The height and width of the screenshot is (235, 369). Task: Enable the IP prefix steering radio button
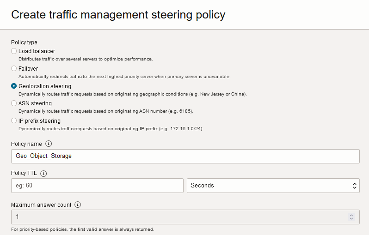coord(14,121)
